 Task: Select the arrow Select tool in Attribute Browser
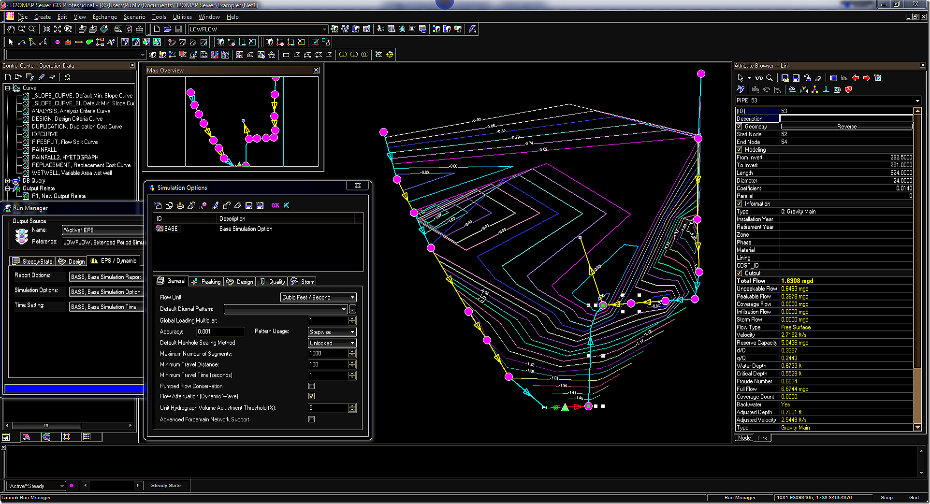coord(741,78)
